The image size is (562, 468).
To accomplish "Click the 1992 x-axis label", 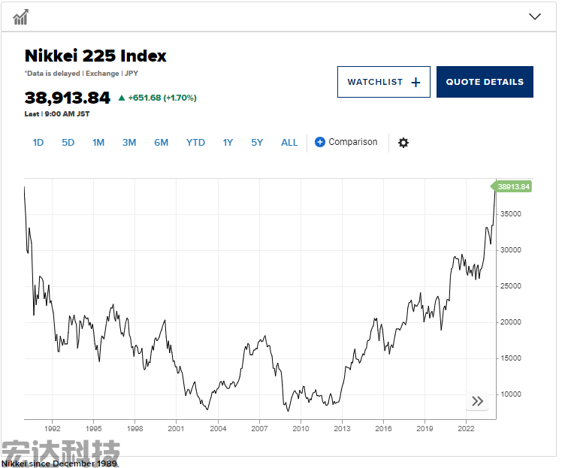I will (53, 428).
